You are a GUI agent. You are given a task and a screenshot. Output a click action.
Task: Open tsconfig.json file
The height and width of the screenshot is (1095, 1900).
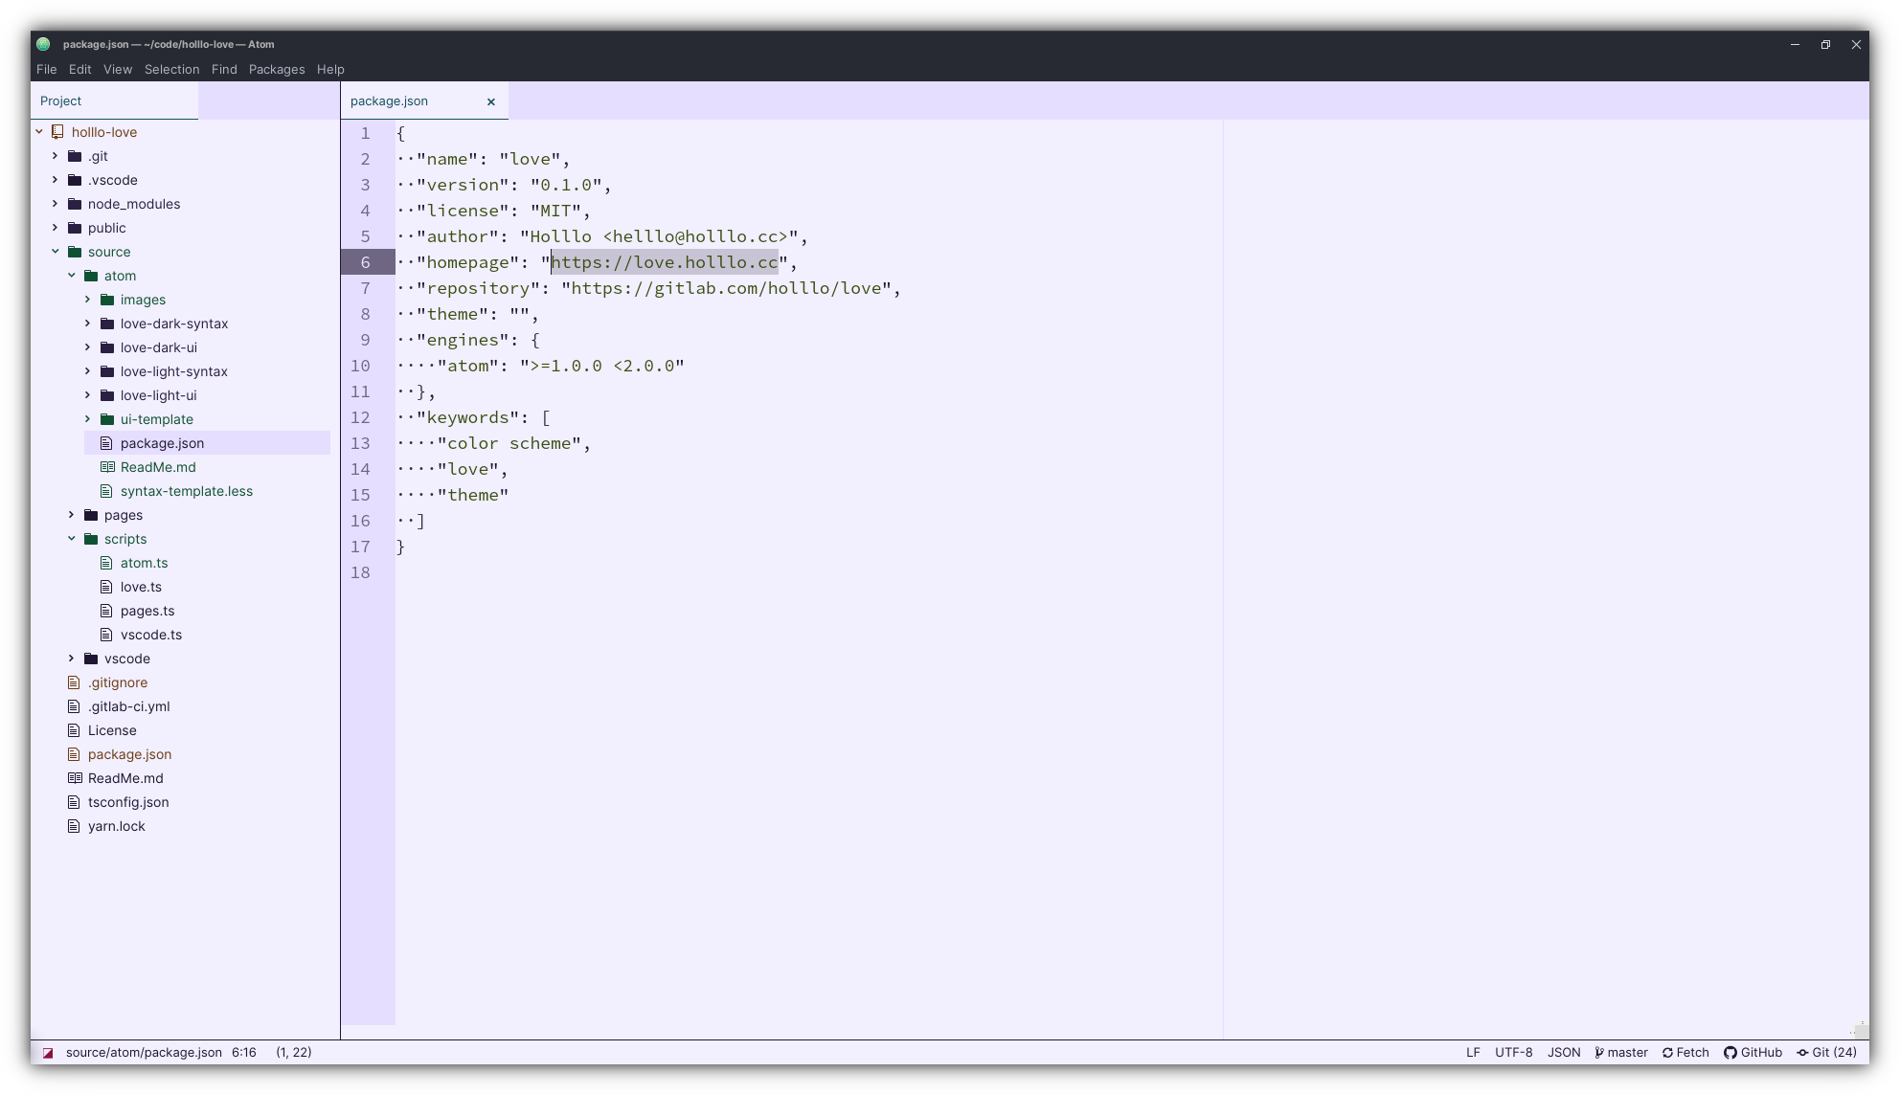tap(128, 802)
